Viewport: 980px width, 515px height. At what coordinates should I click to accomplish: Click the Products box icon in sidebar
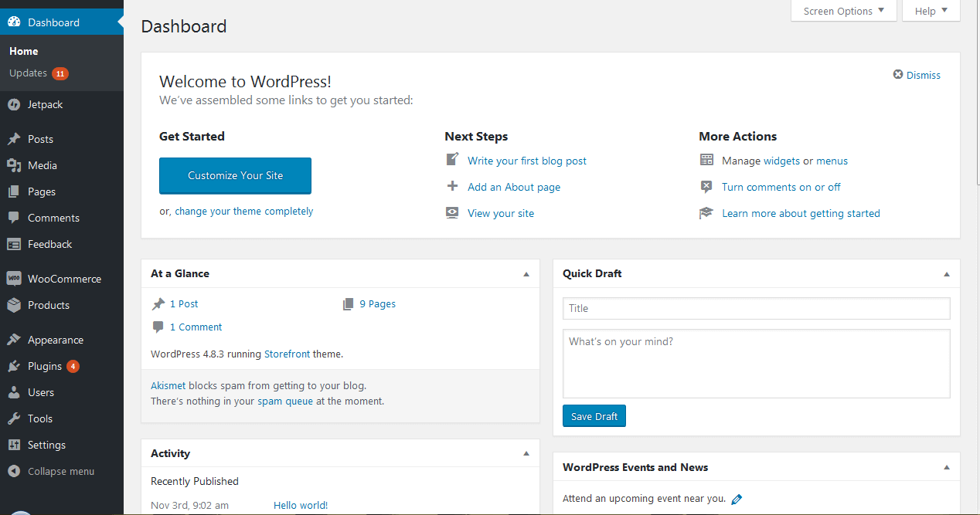pos(14,305)
